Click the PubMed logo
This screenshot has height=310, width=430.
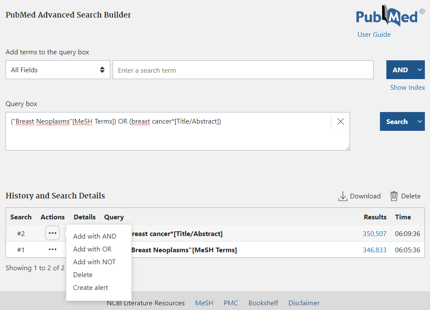pos(390,16)
